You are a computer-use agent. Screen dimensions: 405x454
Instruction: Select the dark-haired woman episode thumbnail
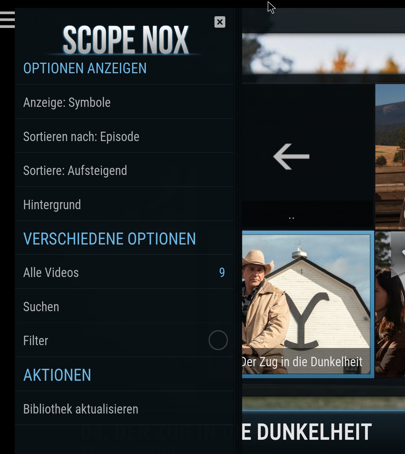390,304
